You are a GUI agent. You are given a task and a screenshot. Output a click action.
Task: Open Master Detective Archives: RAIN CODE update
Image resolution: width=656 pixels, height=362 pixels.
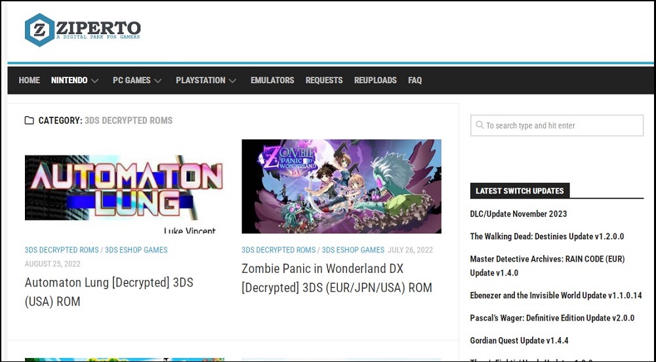tap(547, 266)
